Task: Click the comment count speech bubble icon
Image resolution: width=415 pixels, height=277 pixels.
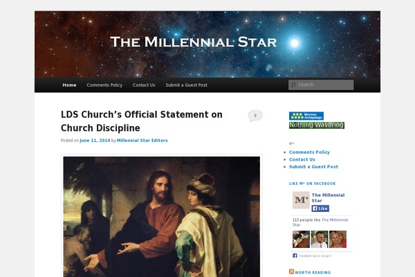Action: click(255, 116)
